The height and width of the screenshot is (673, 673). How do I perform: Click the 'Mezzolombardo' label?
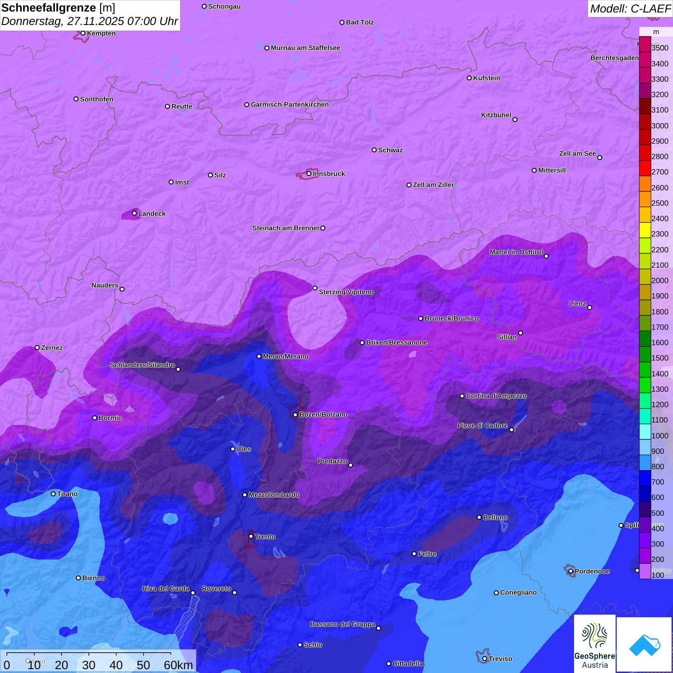[274, 495]
